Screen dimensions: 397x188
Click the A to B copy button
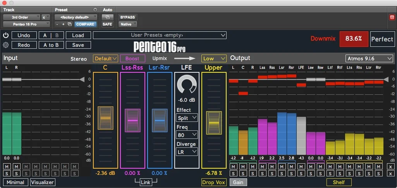coord(51,45)
